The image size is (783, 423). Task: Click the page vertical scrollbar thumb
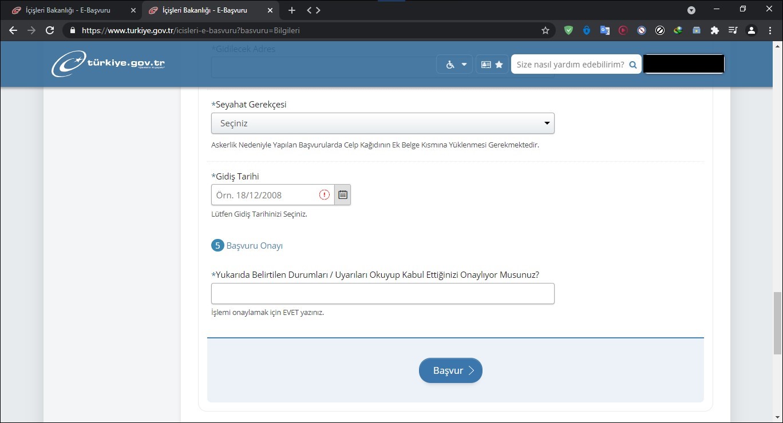point(777,314)
